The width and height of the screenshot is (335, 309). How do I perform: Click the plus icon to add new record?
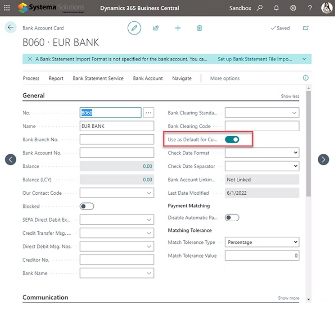(178, 28)
